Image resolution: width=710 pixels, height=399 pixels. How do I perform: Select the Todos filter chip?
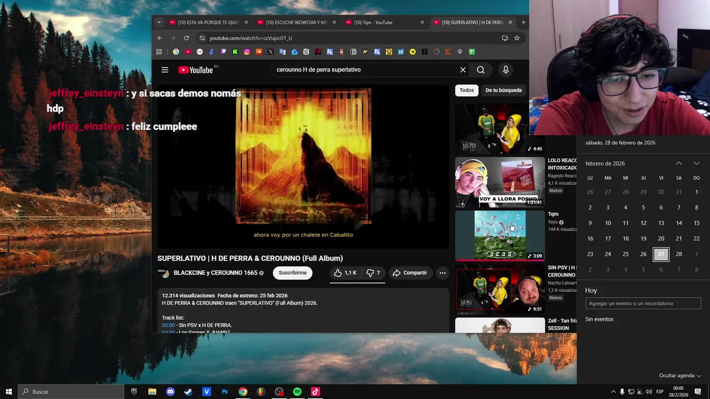pyautogui.click(x=466, y=90)
